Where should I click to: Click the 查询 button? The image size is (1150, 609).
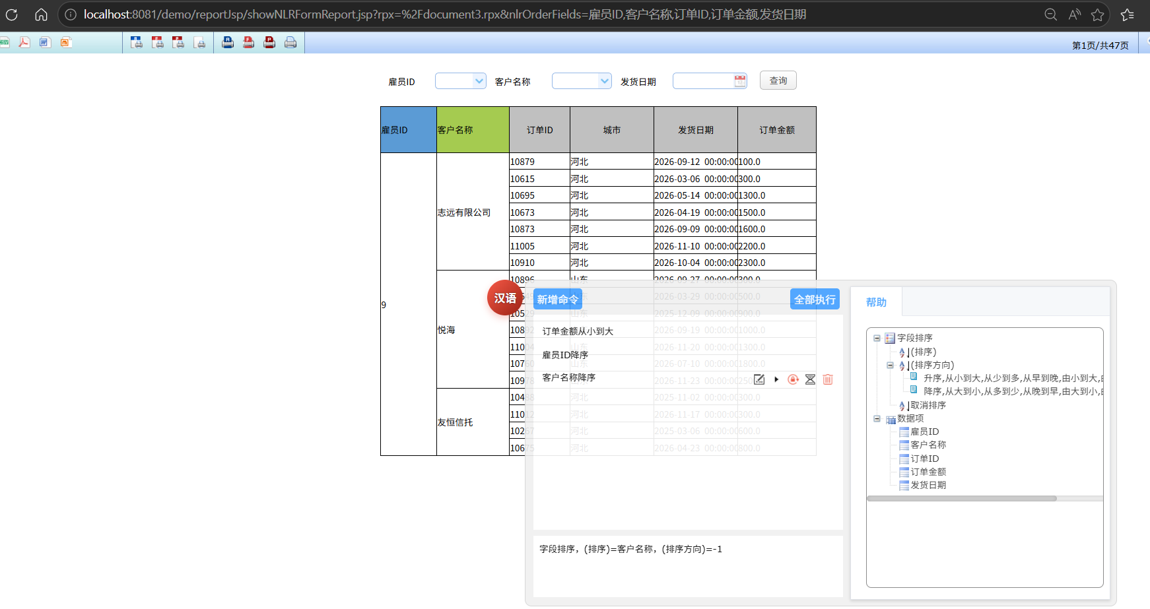pos(778,80)
